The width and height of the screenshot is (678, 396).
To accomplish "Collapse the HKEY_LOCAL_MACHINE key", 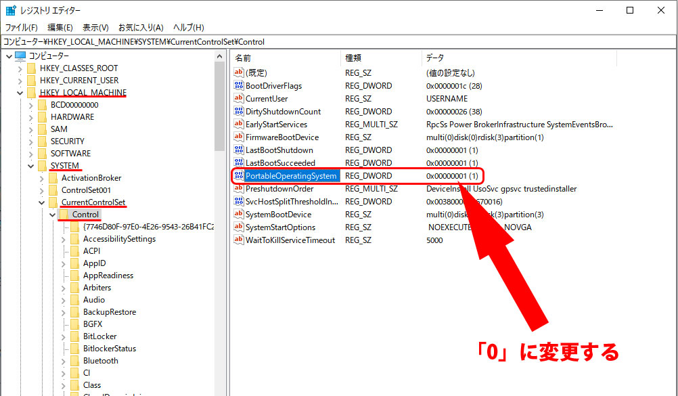I will tap(20, 93).
